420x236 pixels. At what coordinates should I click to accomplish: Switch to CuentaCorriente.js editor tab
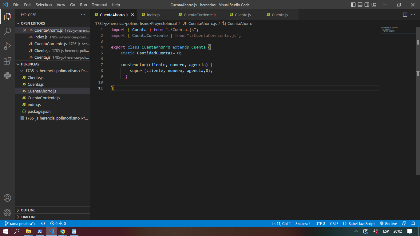click(x=200, y=15)
